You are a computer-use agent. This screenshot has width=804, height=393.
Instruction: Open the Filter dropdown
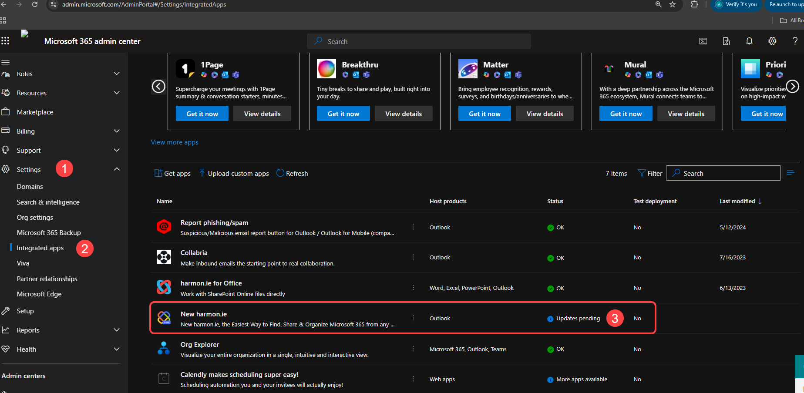(650, 173)
